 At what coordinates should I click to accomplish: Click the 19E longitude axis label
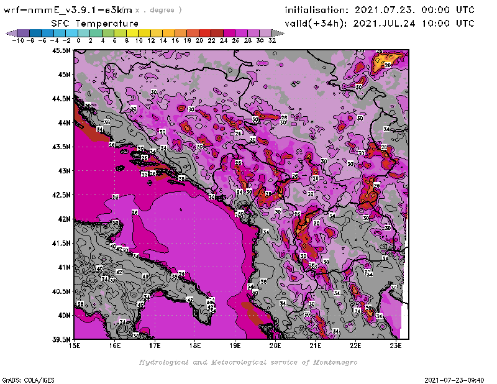(235, 345)
